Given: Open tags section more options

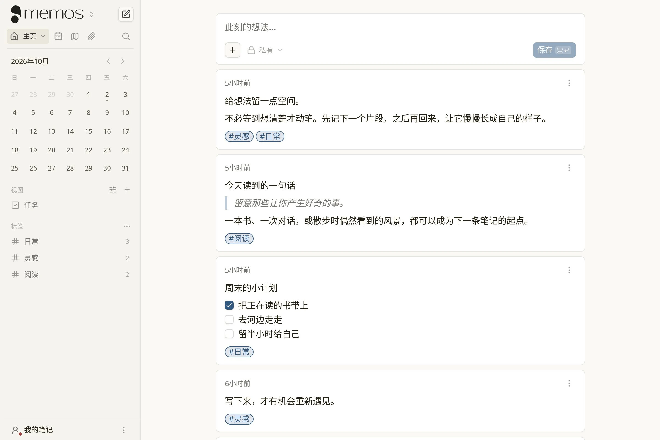Looking at the screenshot, I should point(127,226).
